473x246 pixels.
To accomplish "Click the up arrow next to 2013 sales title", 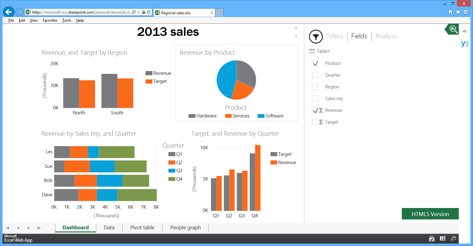I will pos(296,28).
